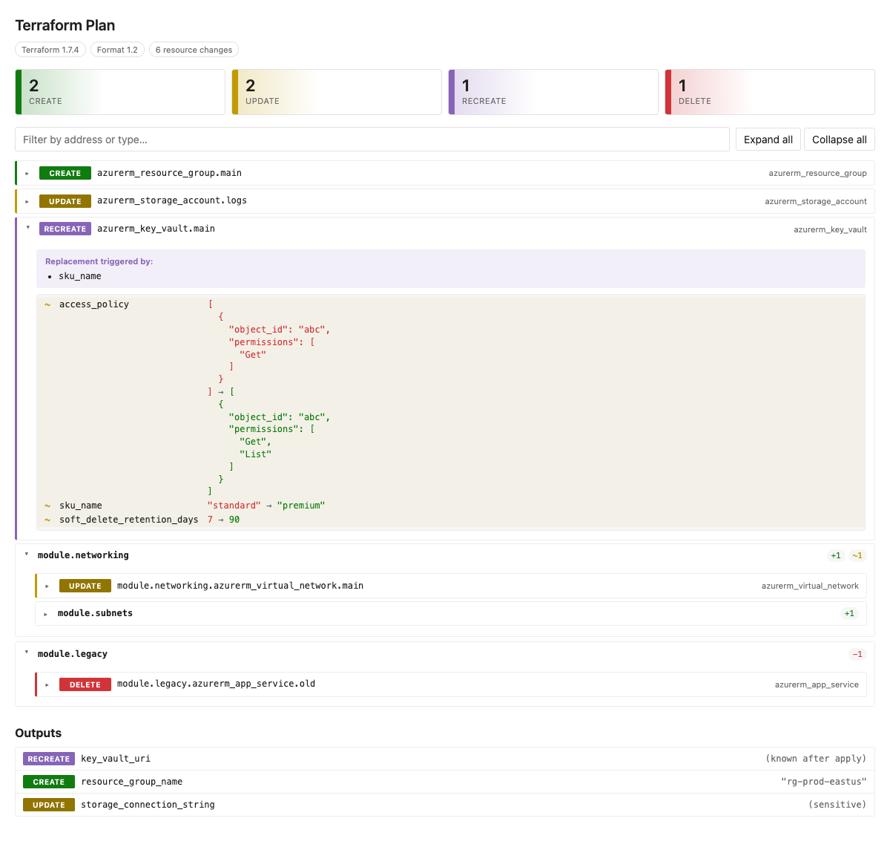
Task: Click the module.subnets group label
Action: point(95,613)
